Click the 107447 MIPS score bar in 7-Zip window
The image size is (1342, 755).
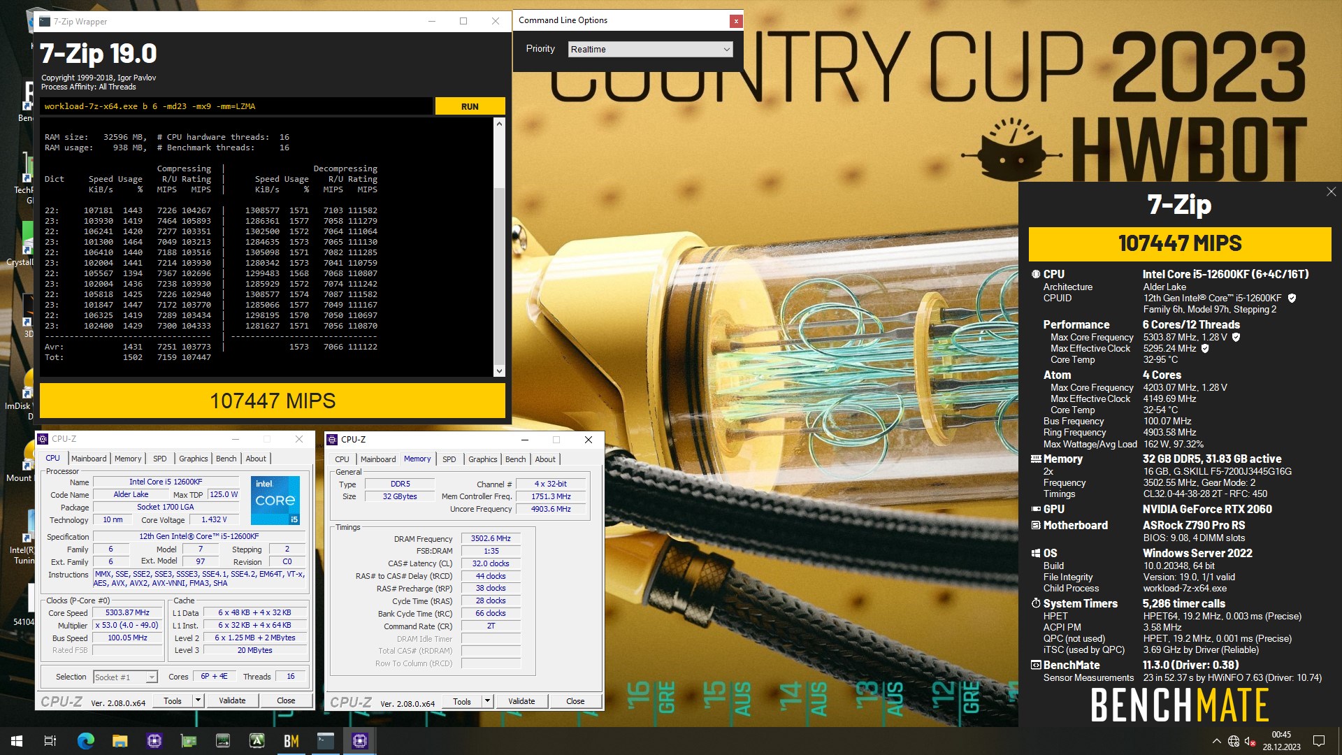(x=273, y=401)
